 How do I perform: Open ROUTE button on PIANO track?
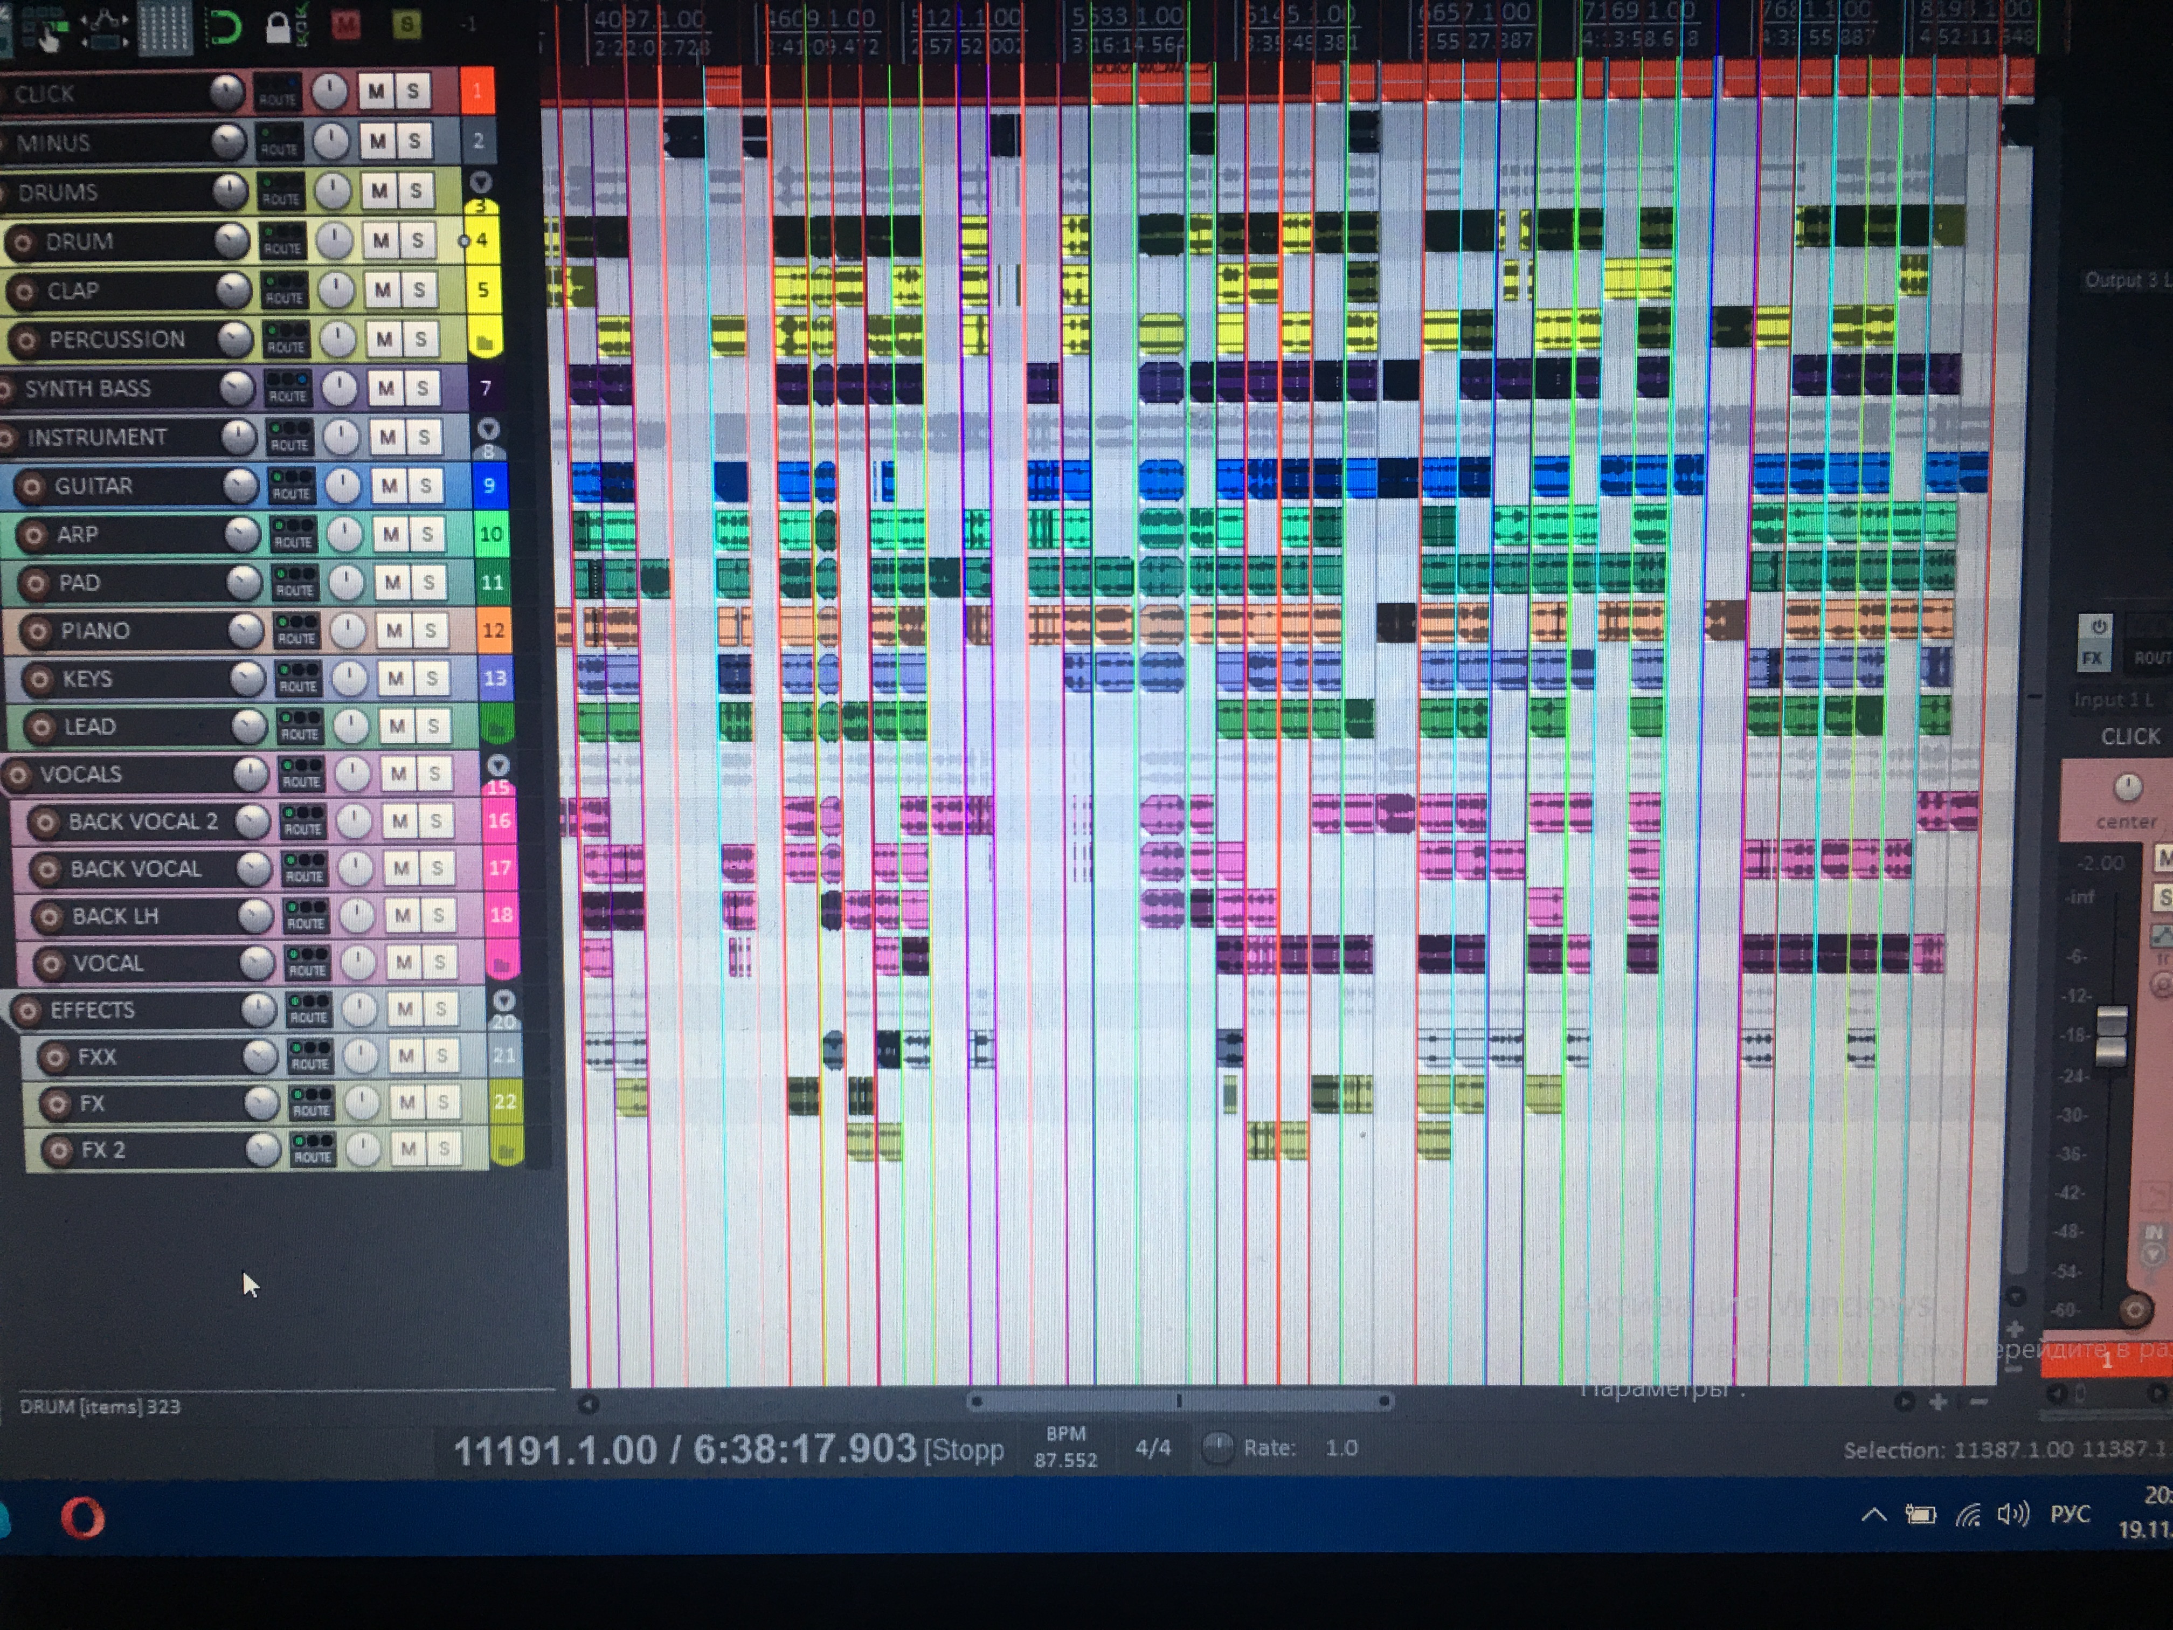[x=296, y=631]
